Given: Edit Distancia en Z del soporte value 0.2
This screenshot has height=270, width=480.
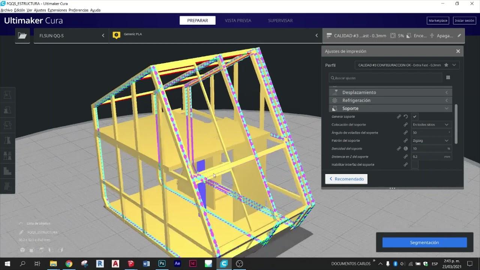Looking at the screenshot, I should click(431, 156).
